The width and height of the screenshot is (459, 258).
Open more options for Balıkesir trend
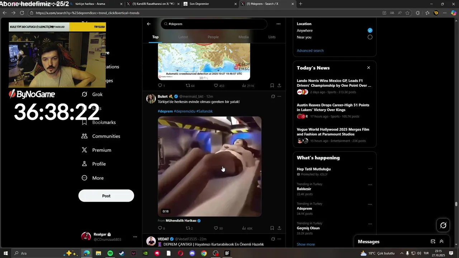(x=370, y=185)
